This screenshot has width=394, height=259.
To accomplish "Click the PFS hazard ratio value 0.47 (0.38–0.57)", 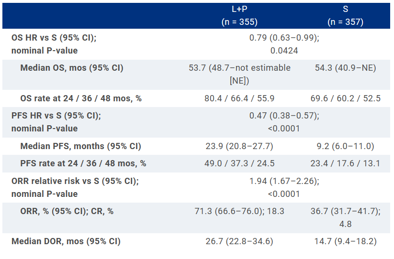I will tap(284, 116).
